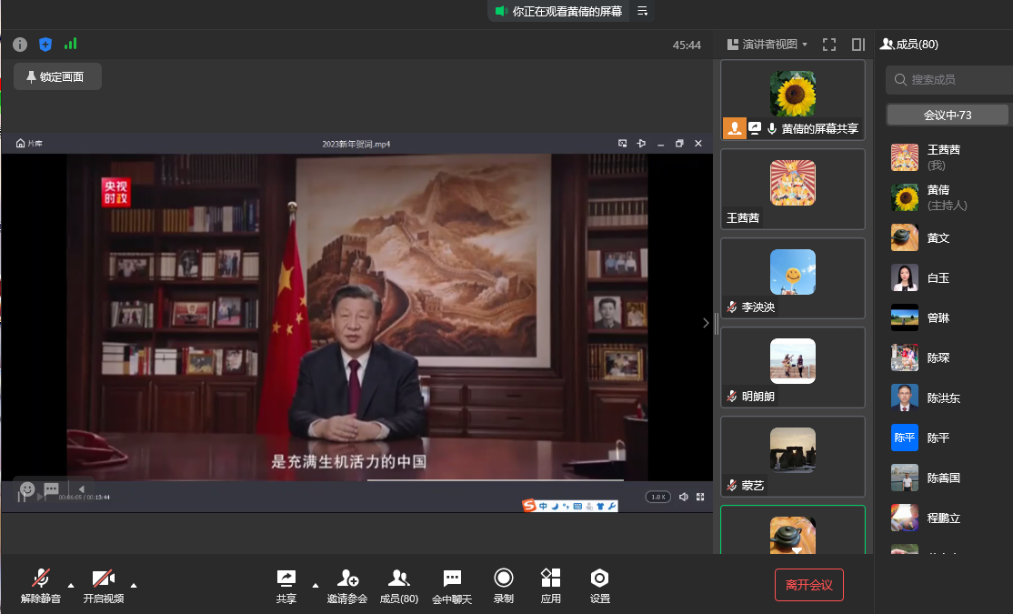This screenshot has width=1013, height=614.
Task: Expand audio options arrow beside 解除静音
Action: (71, 585)
